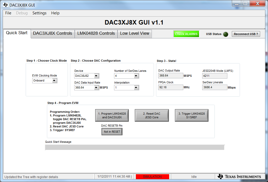The height and width of the screenshot is (182, 268).
Task: Click the 'Programming Order:' text
Action: (65, 112)
